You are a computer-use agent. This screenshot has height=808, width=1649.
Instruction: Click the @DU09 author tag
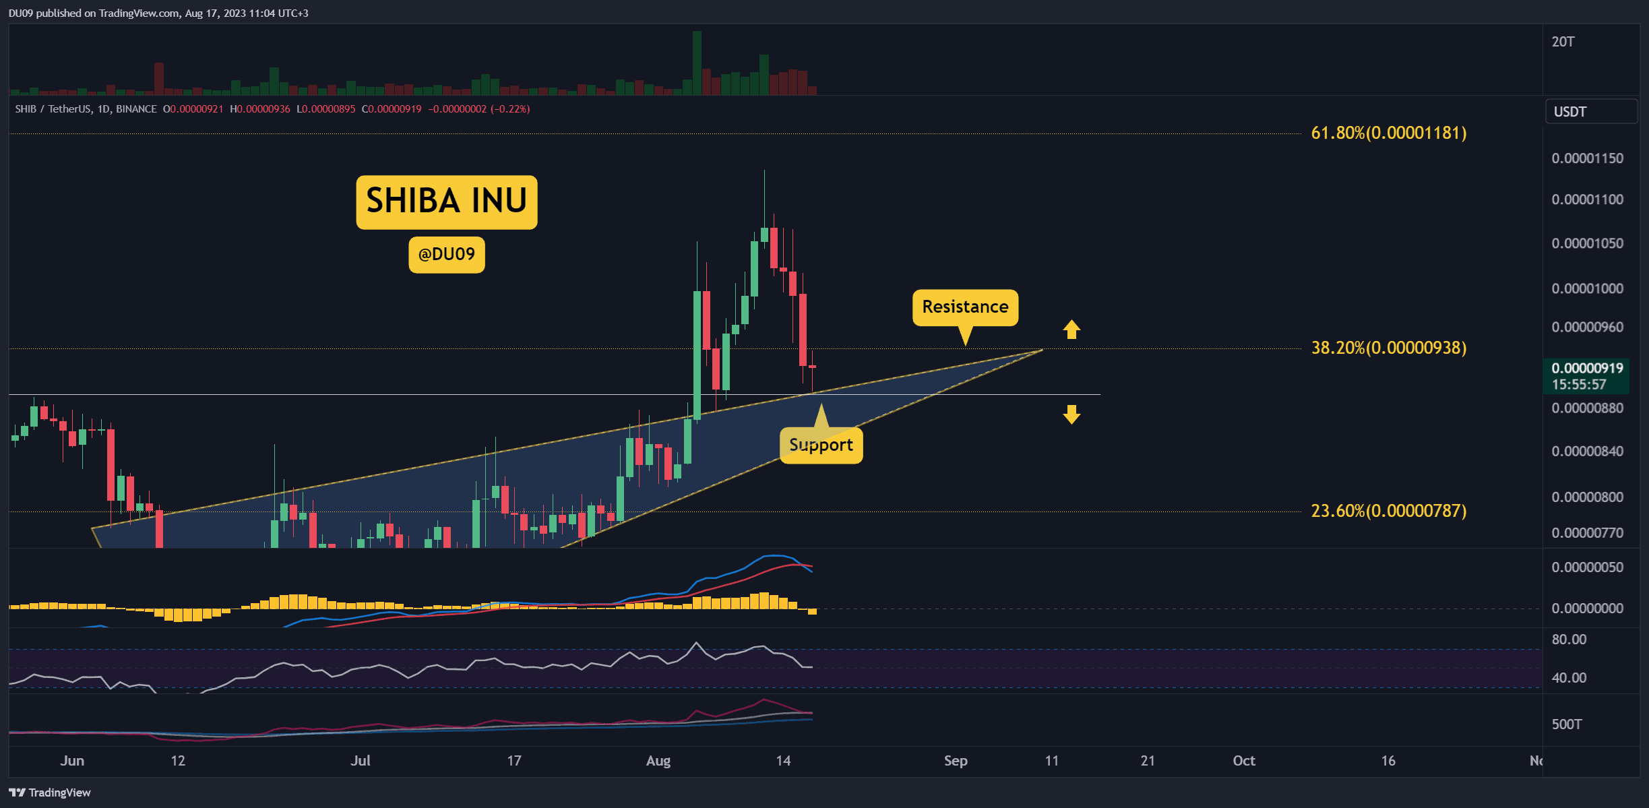[446, 254]
